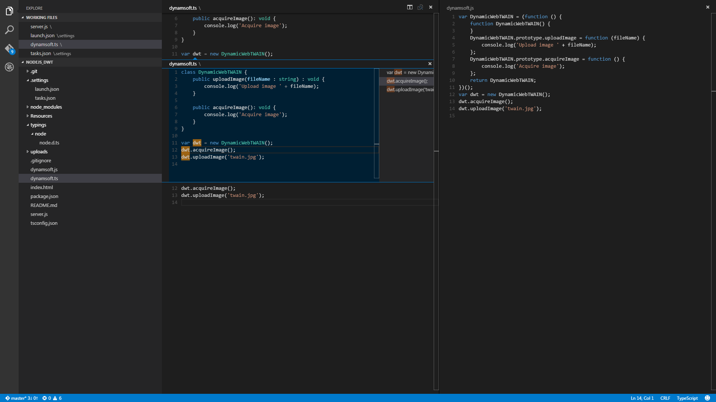
Task: Open the Git view with badge
Action: 9,48
